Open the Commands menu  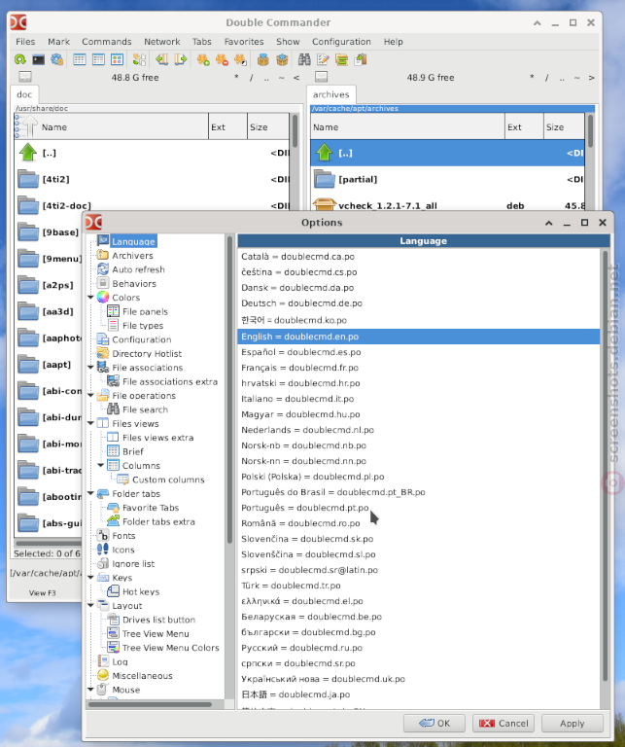click(107, 42)
